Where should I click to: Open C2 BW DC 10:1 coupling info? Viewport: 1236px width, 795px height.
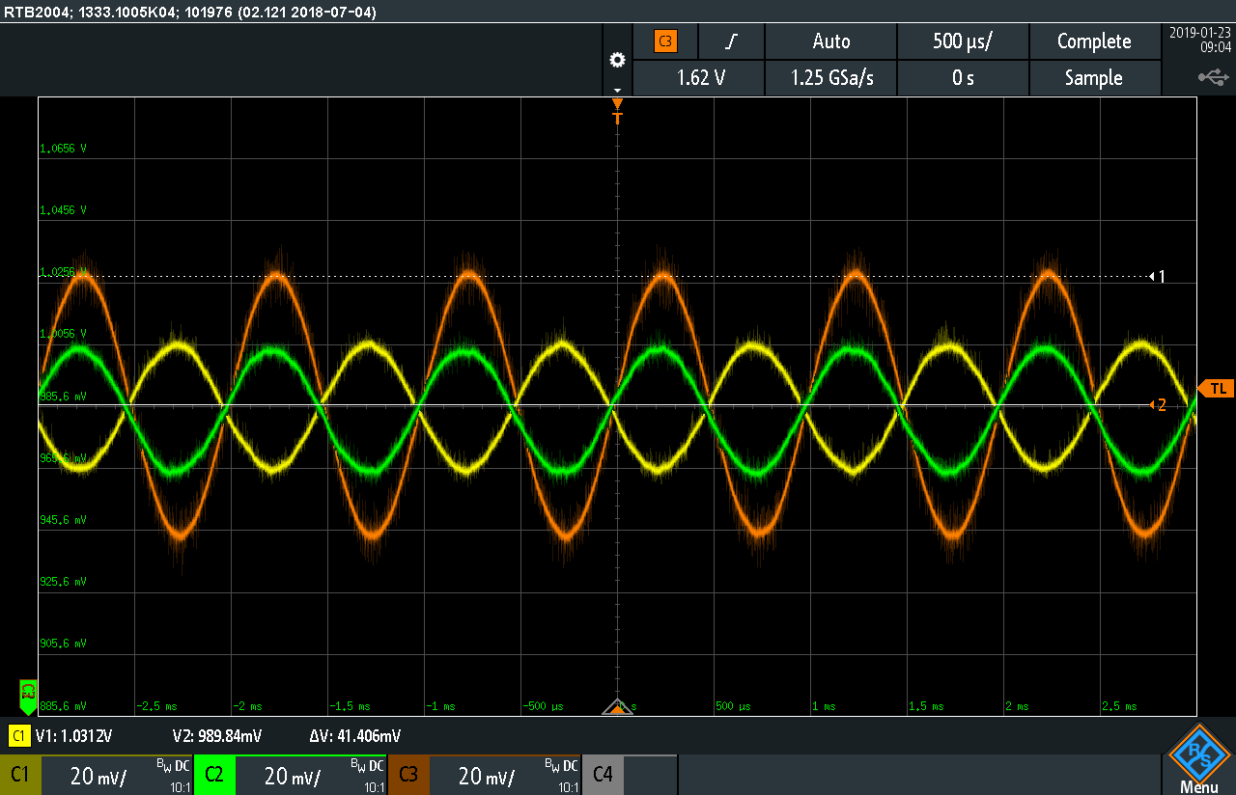pos(368,775)
